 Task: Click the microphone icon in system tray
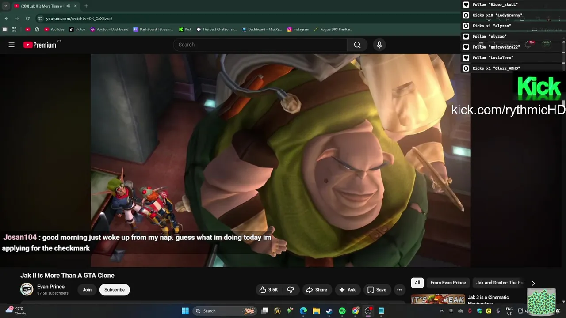(x=498, y=311)
